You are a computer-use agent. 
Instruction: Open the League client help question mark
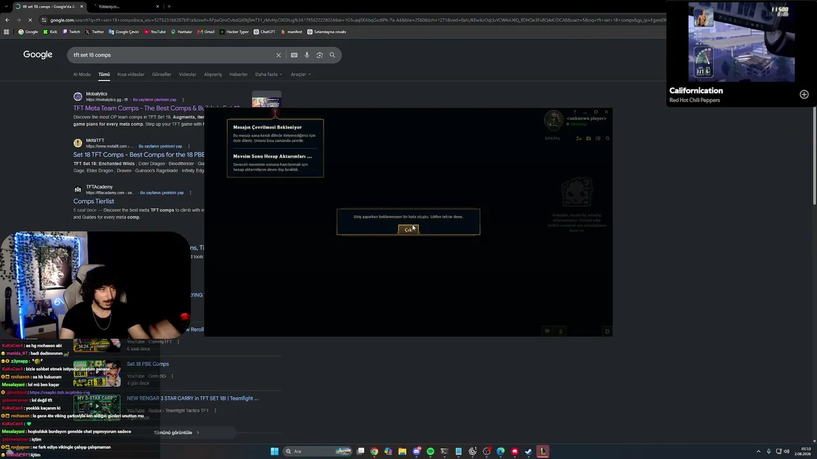[x=574, y=112]
